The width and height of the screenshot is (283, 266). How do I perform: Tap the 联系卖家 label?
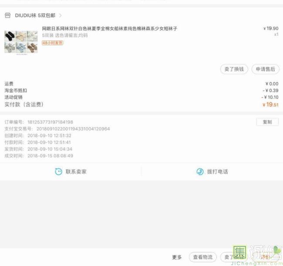pos(76,172)
